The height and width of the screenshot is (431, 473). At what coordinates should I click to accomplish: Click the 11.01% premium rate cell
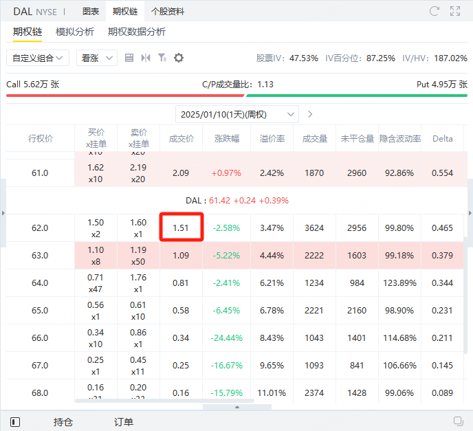pyautogui.click(x=272, y=393)
